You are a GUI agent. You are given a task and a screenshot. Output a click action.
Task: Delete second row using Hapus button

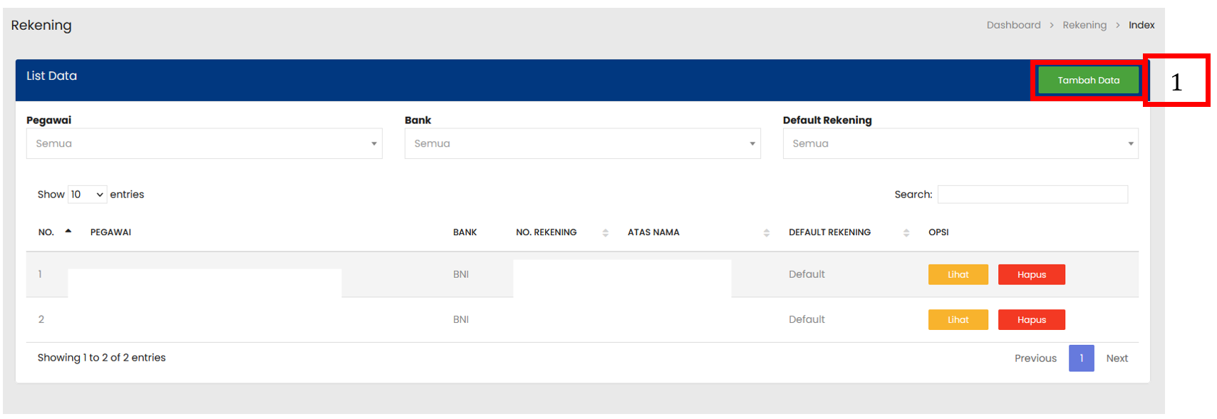coord(1031,320)
